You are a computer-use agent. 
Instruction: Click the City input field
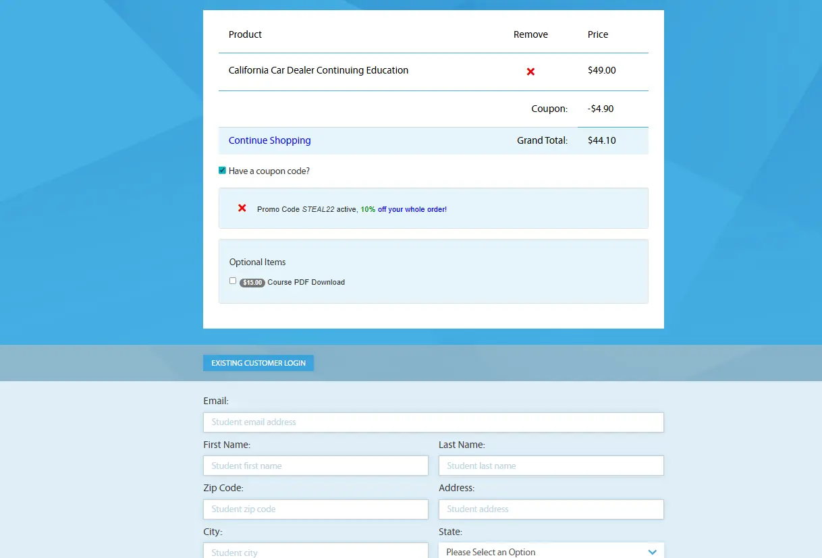[315, 551]
